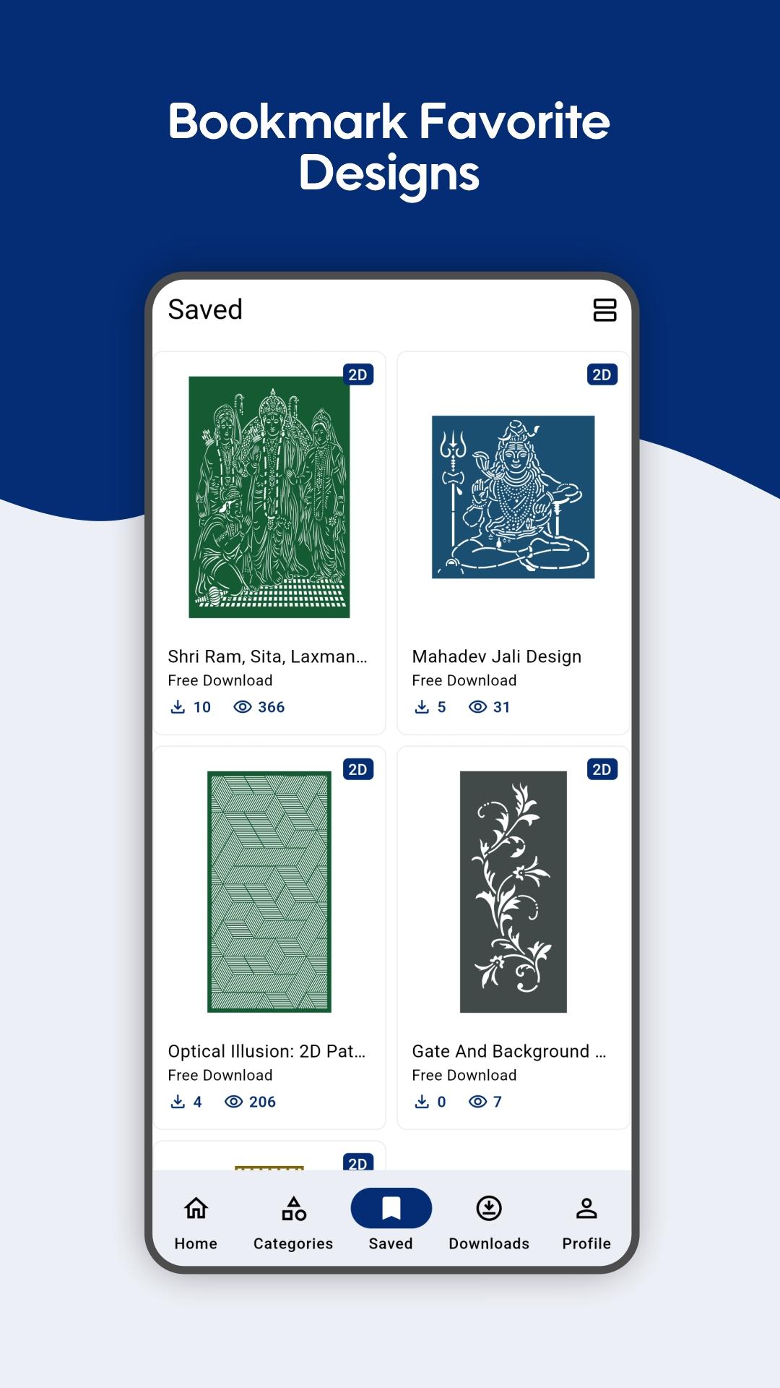Screen dimensions: 780x1388
Task: Tap the 2D badge on Mahadev card
Action: [x=602, y=374]
